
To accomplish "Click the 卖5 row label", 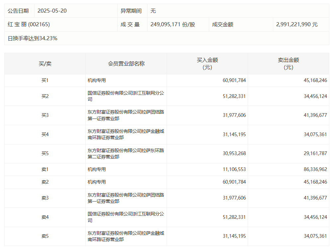I will coord(45,236).
